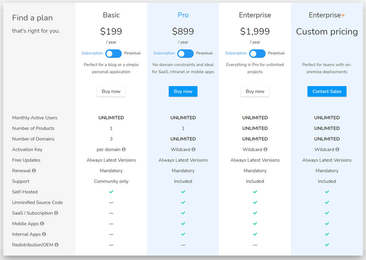Toggle the Pro plan Subscription/Perpetual switch
This screenshot has height=260, width=366.
pos(185,53)
